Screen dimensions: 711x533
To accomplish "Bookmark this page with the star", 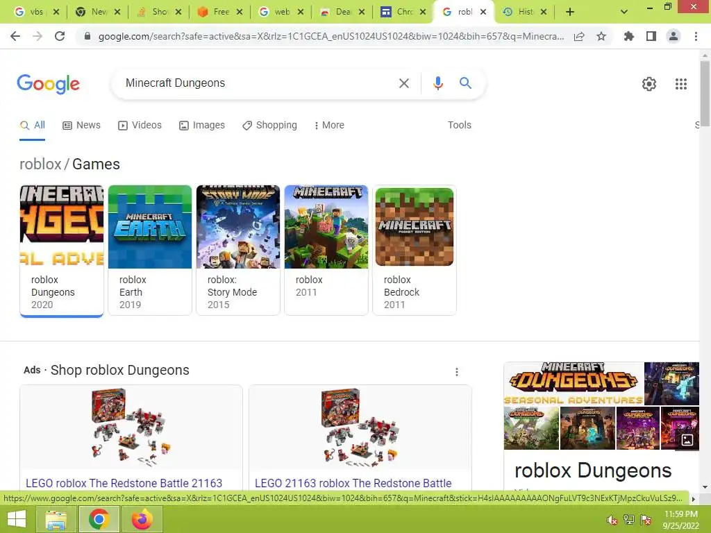I will 601,36.
